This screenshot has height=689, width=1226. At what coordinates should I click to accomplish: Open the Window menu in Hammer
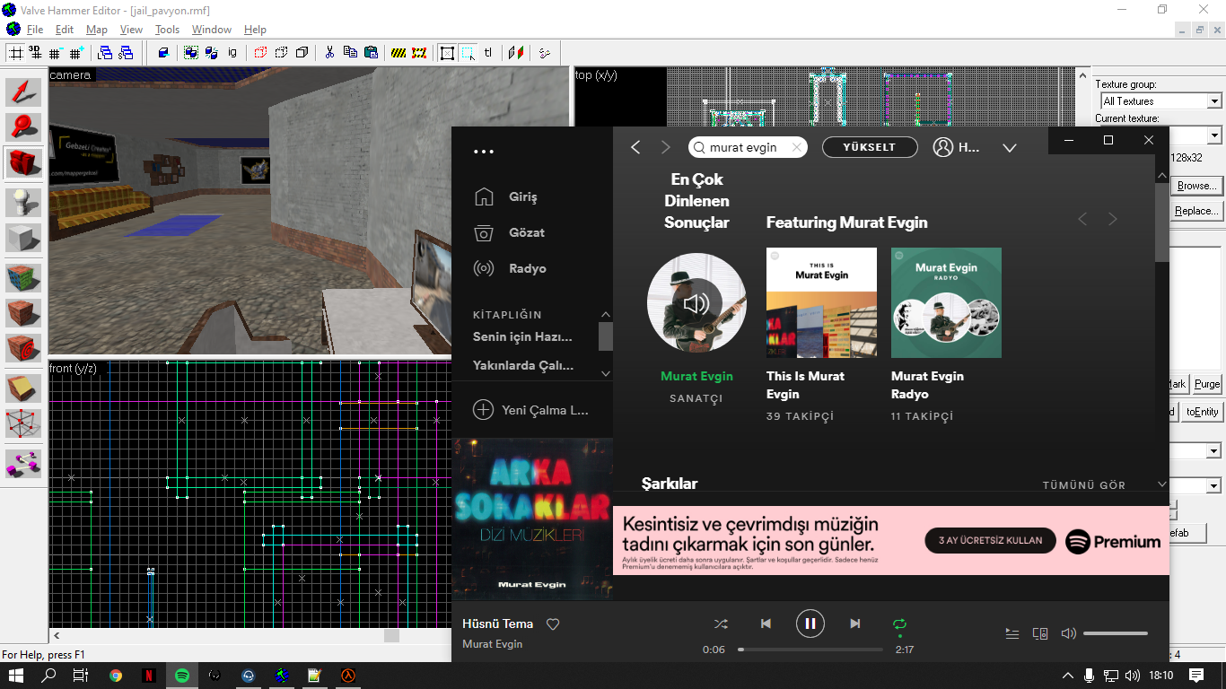coord(212,30)
